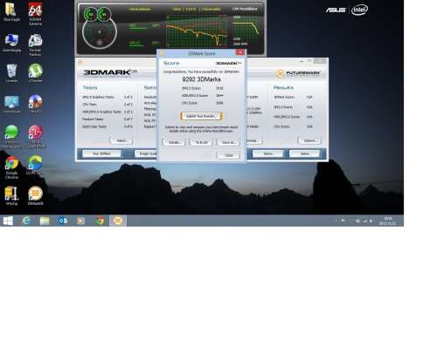Click the Image Quality button
Image resolution: width=437 pixels, height=354 pixels.
[146, 153]
